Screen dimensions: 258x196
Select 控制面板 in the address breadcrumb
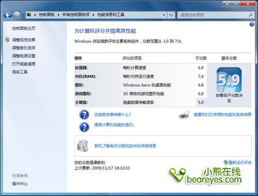(x=46, y=14)
